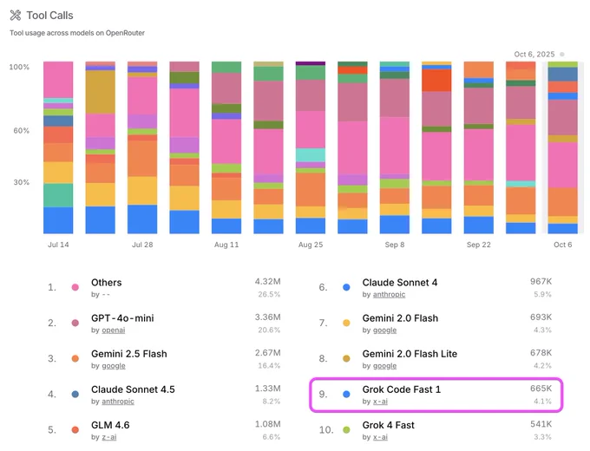Screen dimensions: 590x451
Task: Click the Jul 28 stacked bar
Action: (x=142, y=147)
